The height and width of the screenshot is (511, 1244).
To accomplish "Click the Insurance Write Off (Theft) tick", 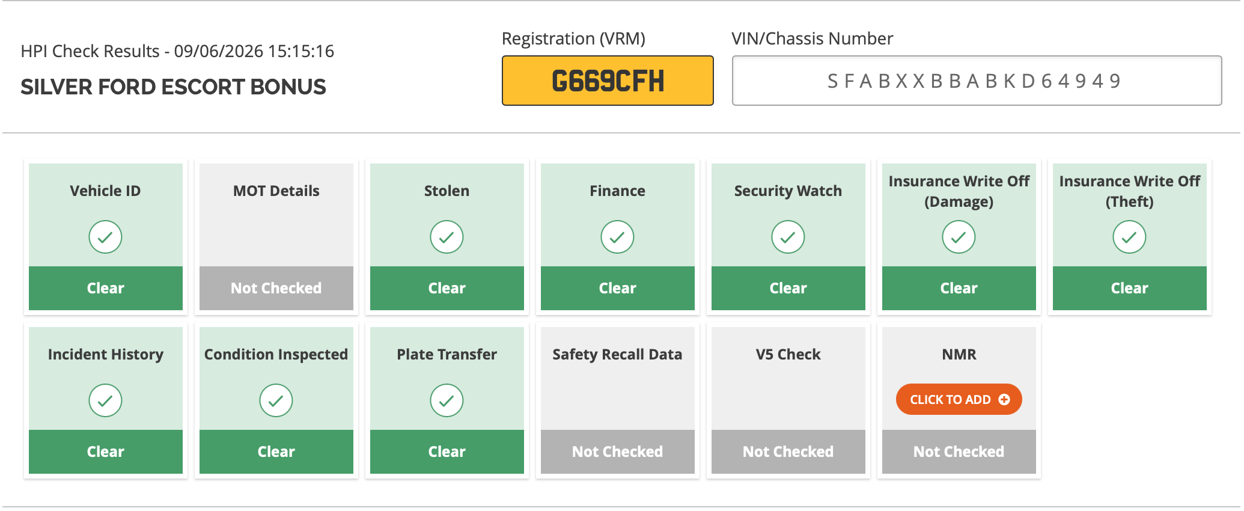I will [1129, 237].
